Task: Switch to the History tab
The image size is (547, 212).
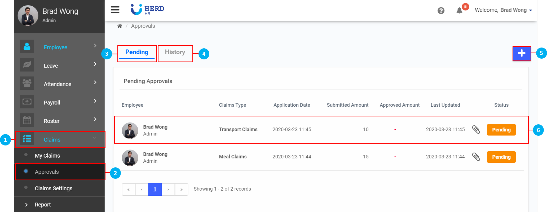Action: [175, 52]
